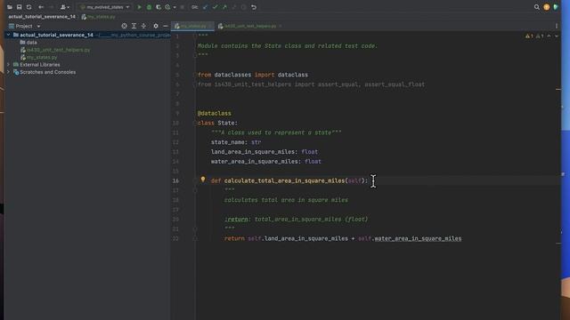Select the data folder in tree
570x320 pixels.
pos(32,43)
